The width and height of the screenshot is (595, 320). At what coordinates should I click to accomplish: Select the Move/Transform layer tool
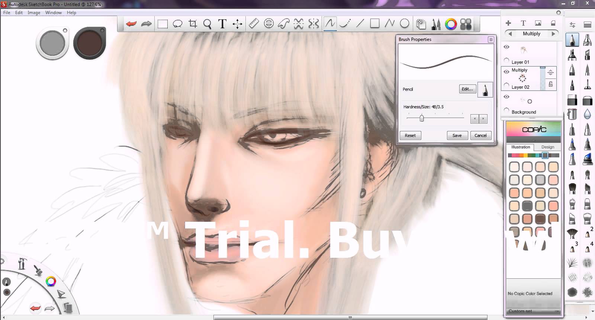pyautogui.click(x=237, y=24)
